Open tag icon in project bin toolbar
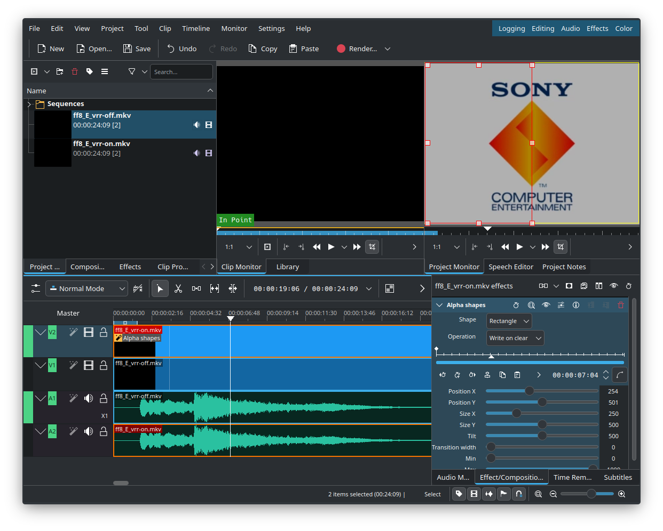 (90, 71)
